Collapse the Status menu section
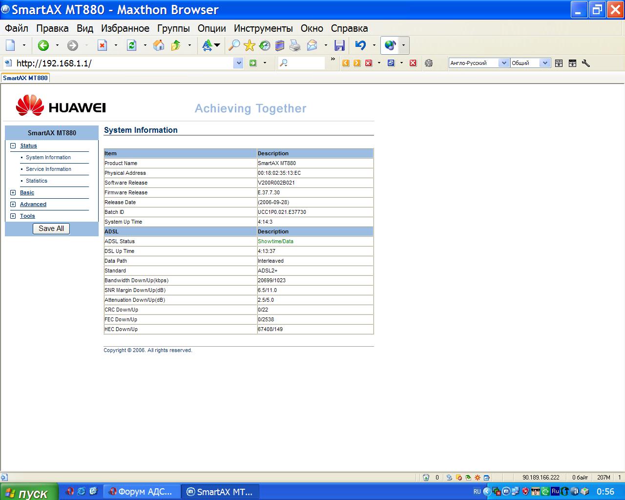 point(13,146)
